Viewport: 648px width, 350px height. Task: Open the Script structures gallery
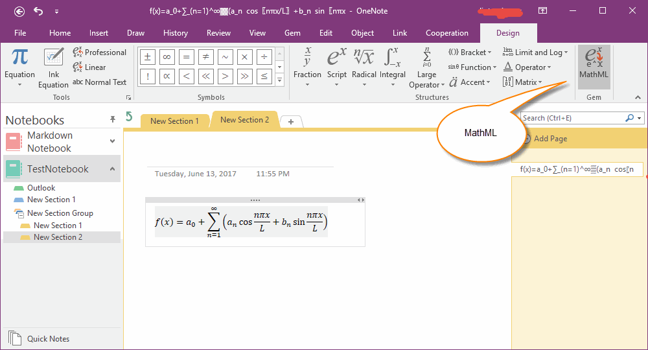point(337,67)
